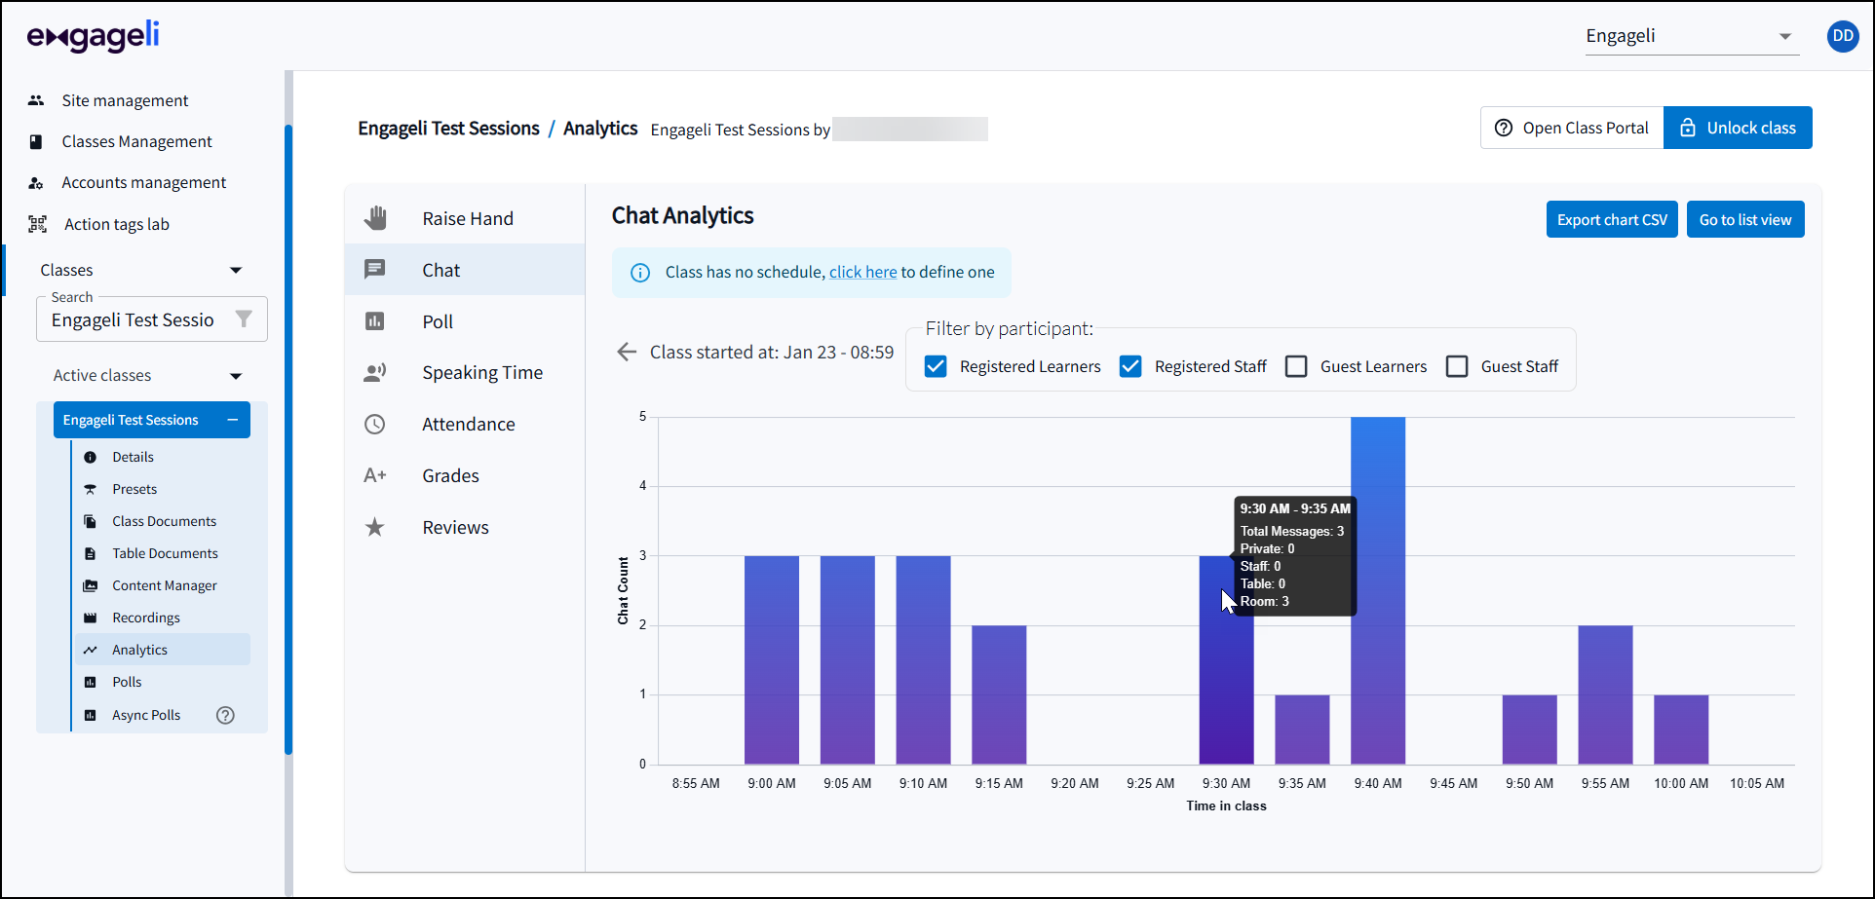Screen dimensions: 1875x899
Task: Click the 9:15 AM chart bar
Action: (999, 694)
